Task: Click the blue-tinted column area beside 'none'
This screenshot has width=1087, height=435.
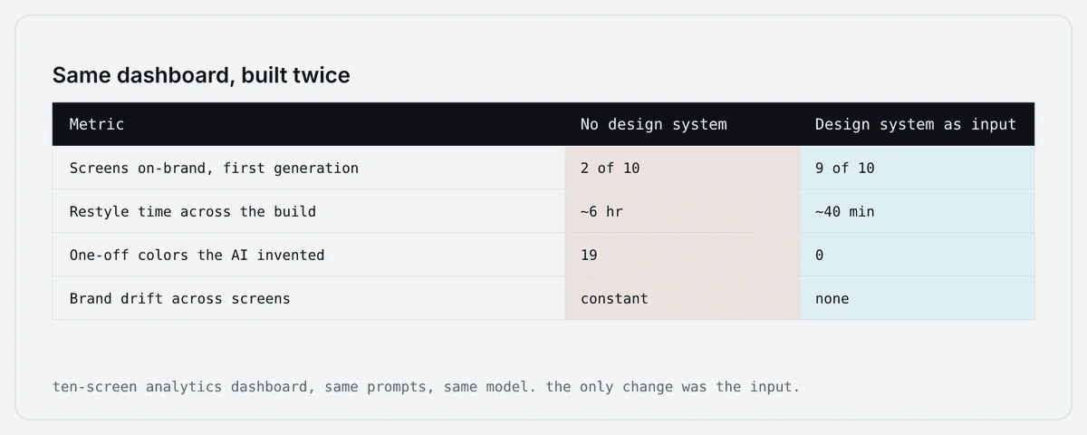Action: [x=951, y=298]
